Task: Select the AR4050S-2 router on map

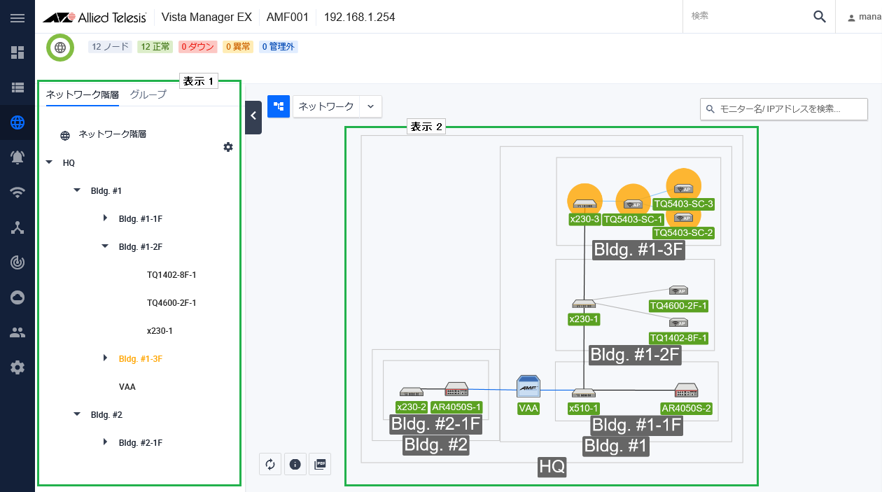Action: tap(686, 390)
